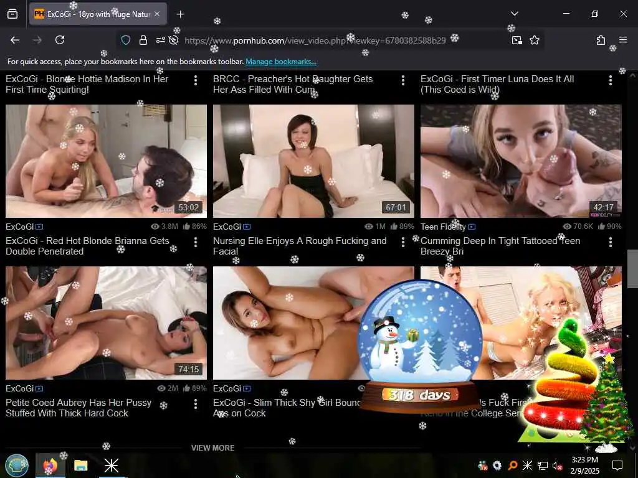Open options menu for Breezy Bri video
638x478 pixels.
tap(611, 242)
